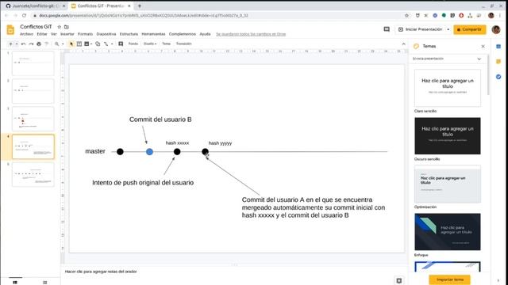Add a new slide with plus button

pyautogui.click(x=10, y=44)
